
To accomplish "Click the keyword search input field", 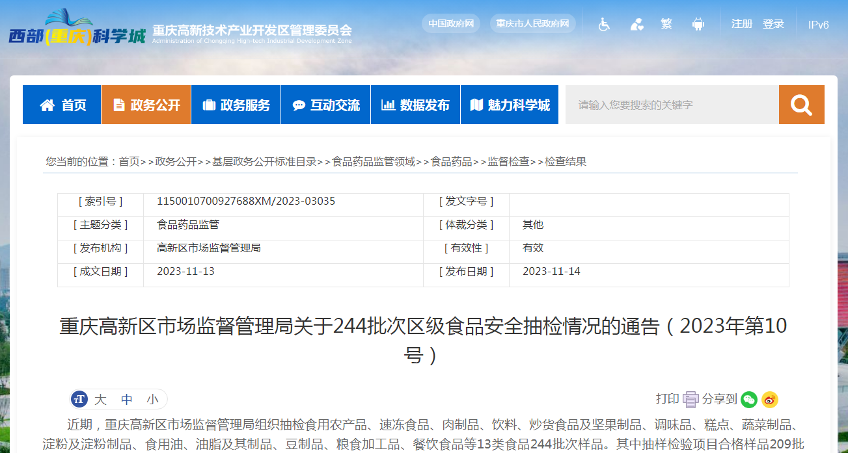I will click(x=672, y=105).
